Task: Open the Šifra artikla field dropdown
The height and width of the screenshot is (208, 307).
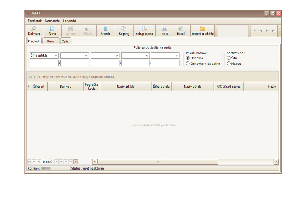Action: tap(56, 55)
